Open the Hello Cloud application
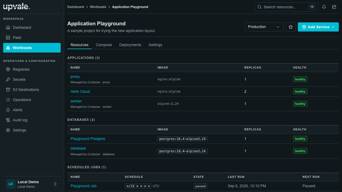The width and height of the screenshot is (342, 192). point(80,91)
